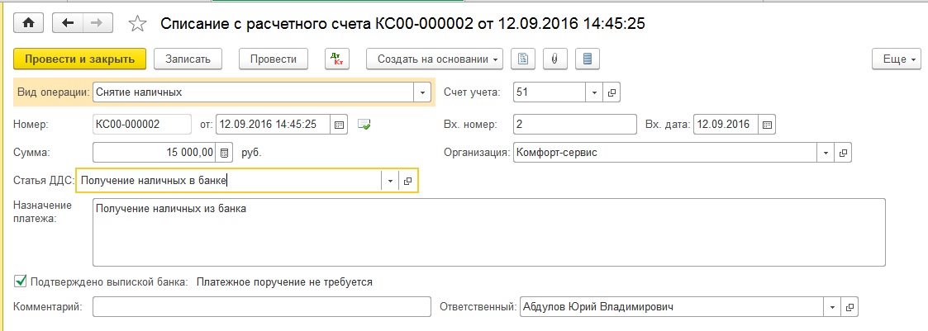Viewport: 928px width, 331px height.
Task: Click the Записать button
Action: [x=193, y=59]
